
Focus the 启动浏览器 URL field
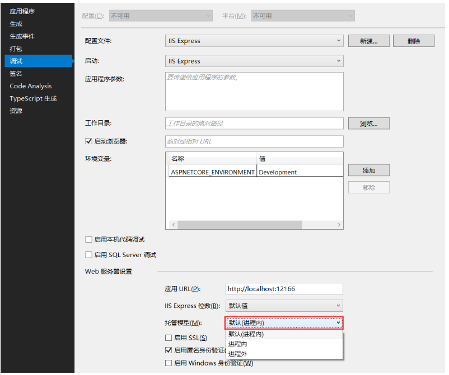click(254, 141)
